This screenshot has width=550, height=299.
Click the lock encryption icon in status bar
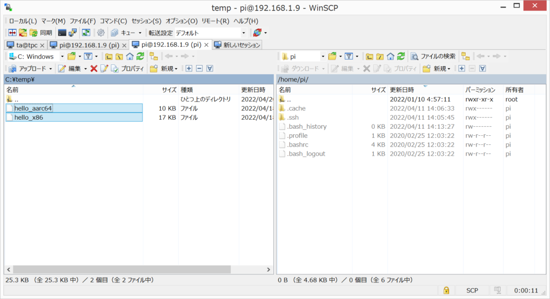[x=446, y=290]
